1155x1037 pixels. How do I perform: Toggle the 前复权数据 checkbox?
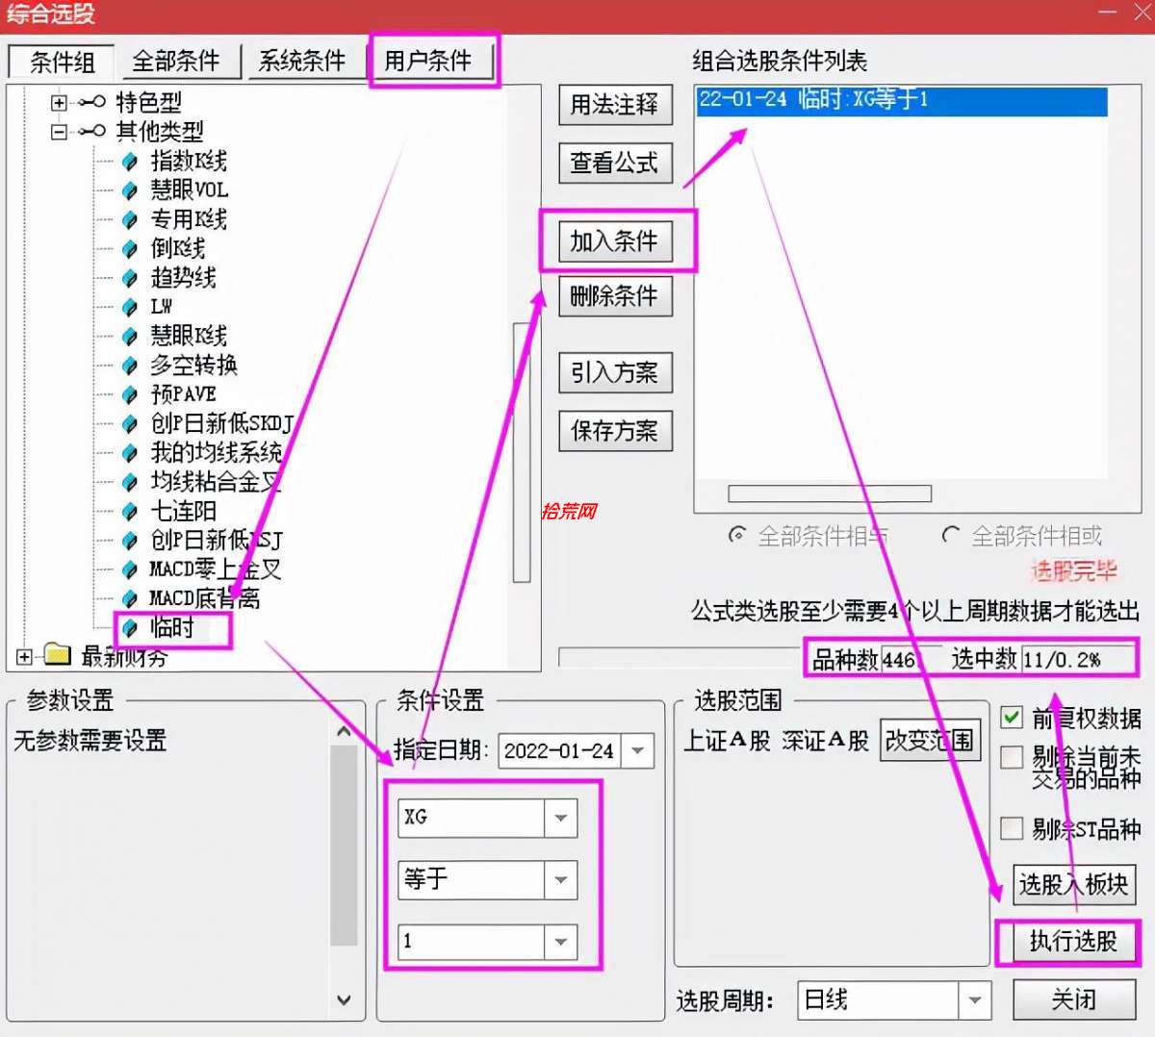[1012, 717]
